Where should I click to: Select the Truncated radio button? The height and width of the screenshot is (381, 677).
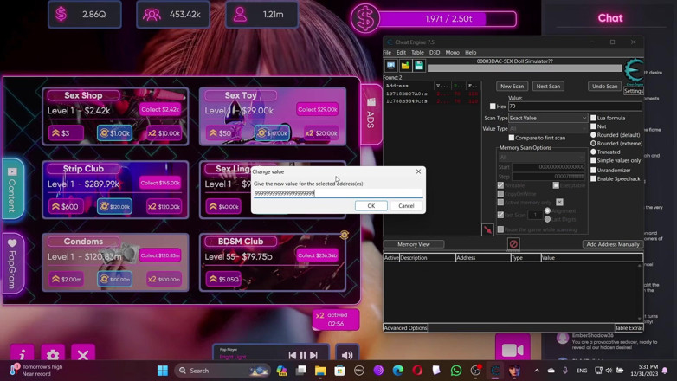[593, 152]
